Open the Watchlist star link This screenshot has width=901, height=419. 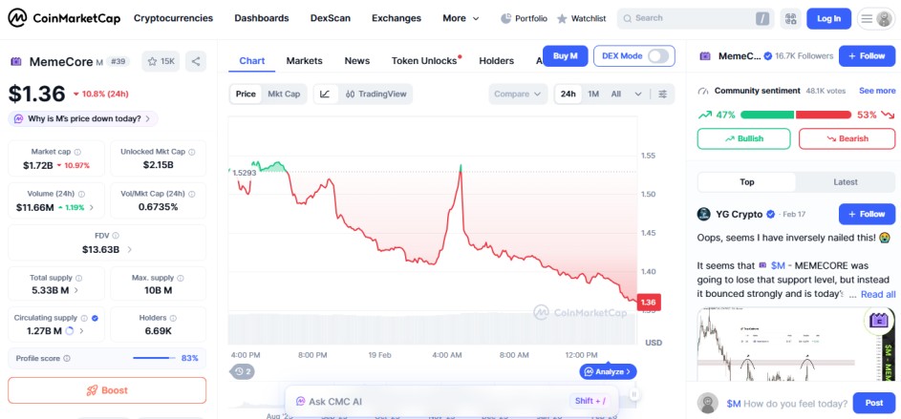click(582, 18)
